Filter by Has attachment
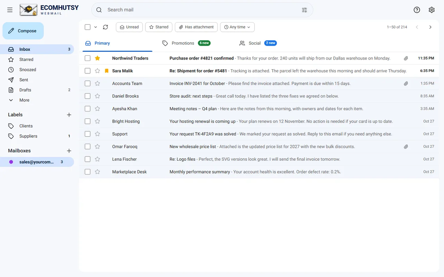Screen dimensions: 444x277 pos(196,27)
